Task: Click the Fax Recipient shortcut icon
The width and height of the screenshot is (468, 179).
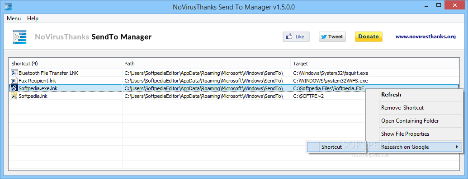Action: (x=14, y=81)
